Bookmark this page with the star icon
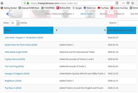This screenshot has height=93, width=138. click(133, 3)
